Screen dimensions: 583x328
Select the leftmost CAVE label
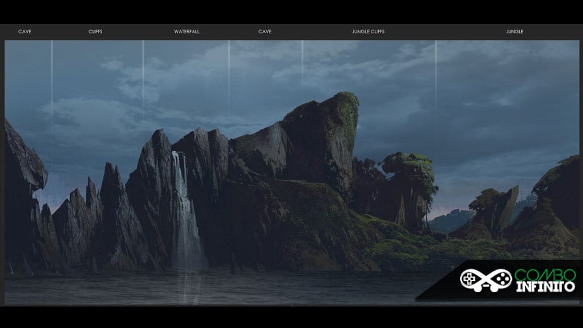click(x=25, y=32)
